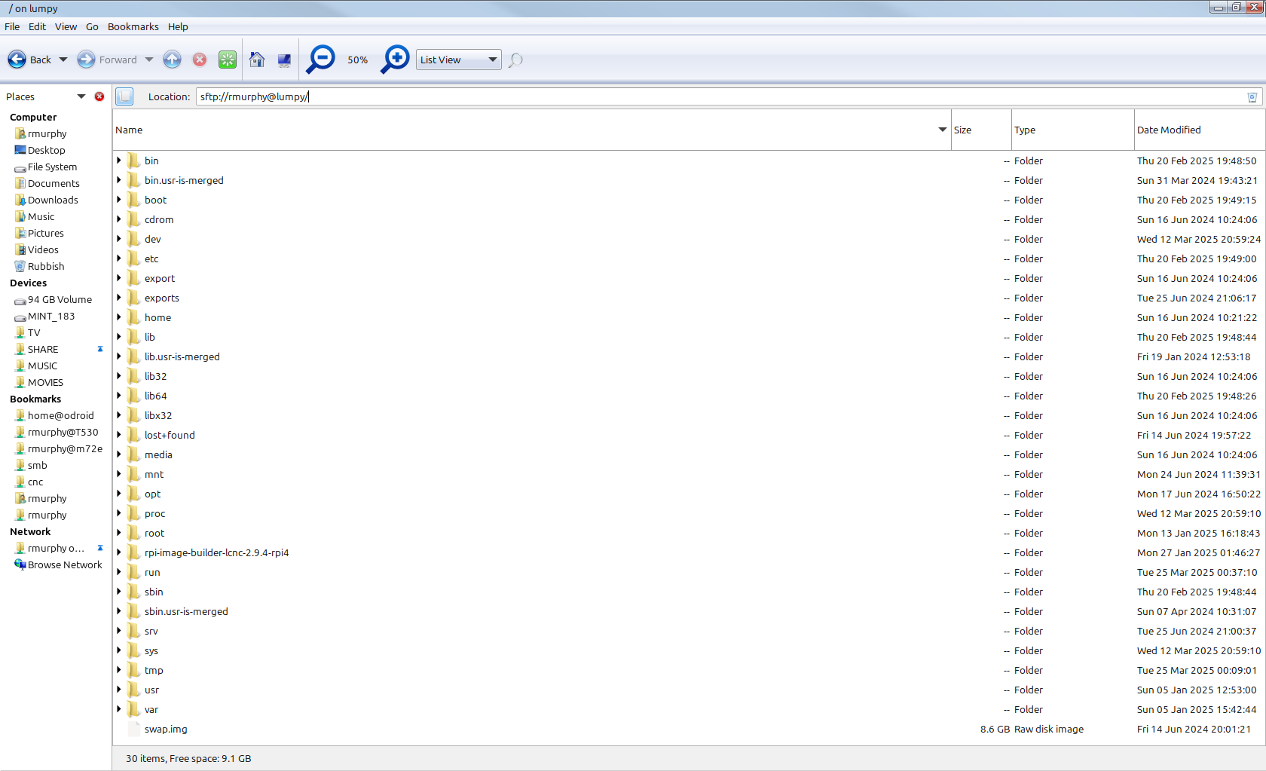Reload the current folder listing

point(227,60)
